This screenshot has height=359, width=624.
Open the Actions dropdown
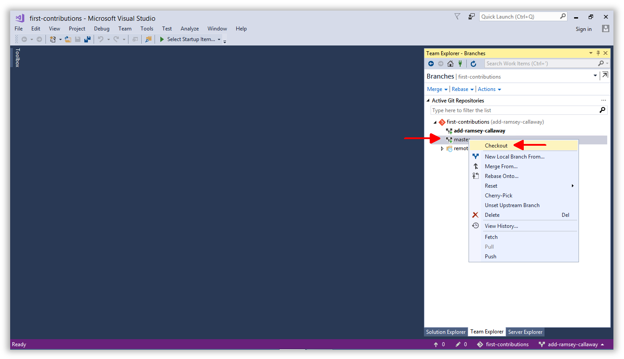click(x=489, y=89)
